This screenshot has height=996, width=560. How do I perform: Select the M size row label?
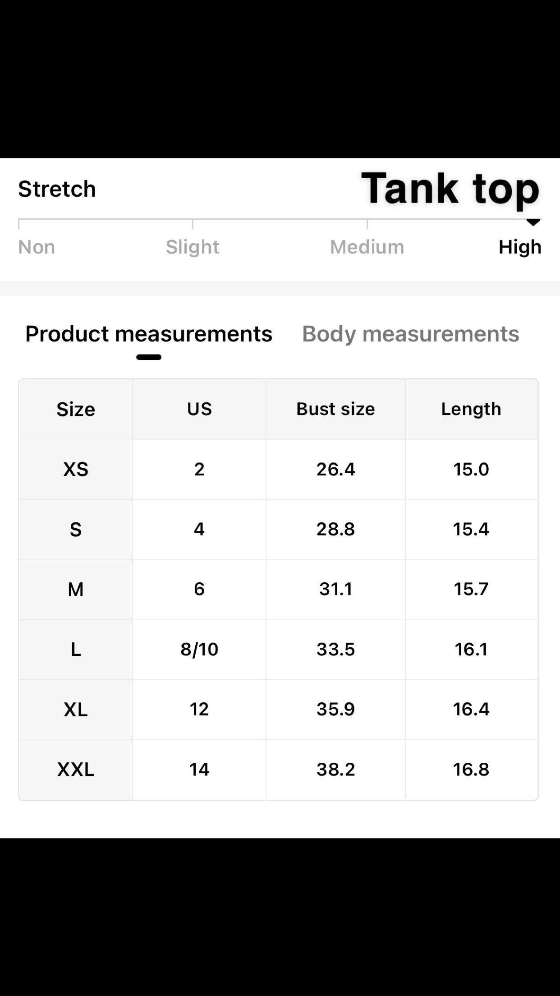76,589
